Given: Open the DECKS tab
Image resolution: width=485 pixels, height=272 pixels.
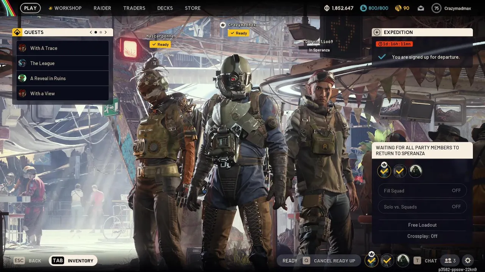Looking at the screenshot, I should (x=165, y=8).
